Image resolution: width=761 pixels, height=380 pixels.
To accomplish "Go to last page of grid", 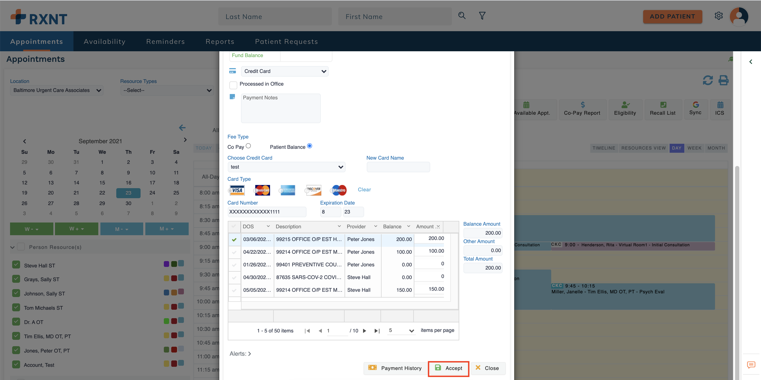I will 377,331.
